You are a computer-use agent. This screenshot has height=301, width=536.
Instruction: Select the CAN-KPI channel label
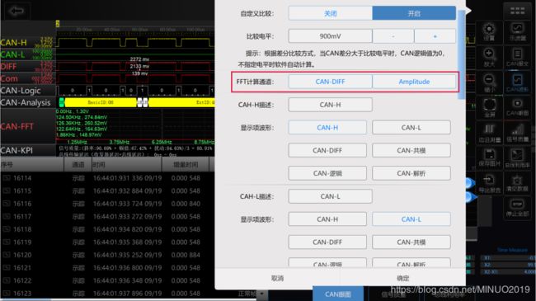click(x=16, y=150)
